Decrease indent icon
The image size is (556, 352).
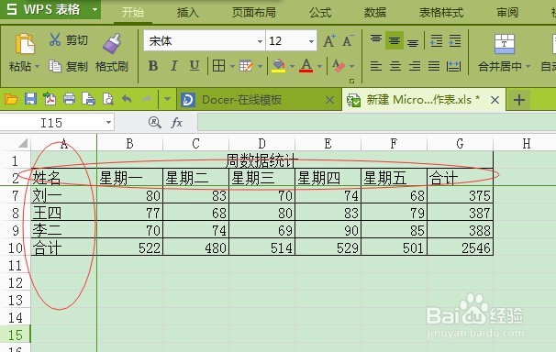(x=436, y=40)
